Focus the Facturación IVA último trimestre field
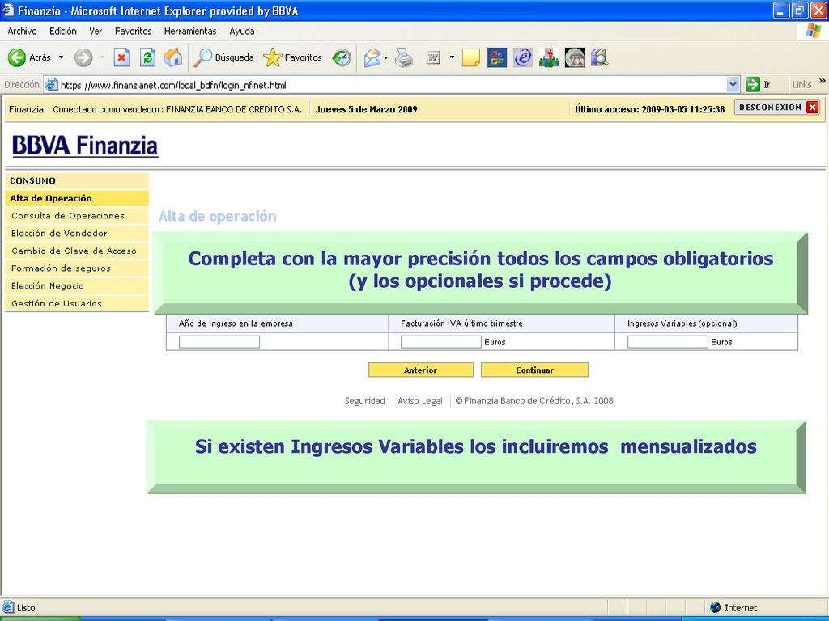The width and height of the screenshot is (829, 621). pos(441,342)
